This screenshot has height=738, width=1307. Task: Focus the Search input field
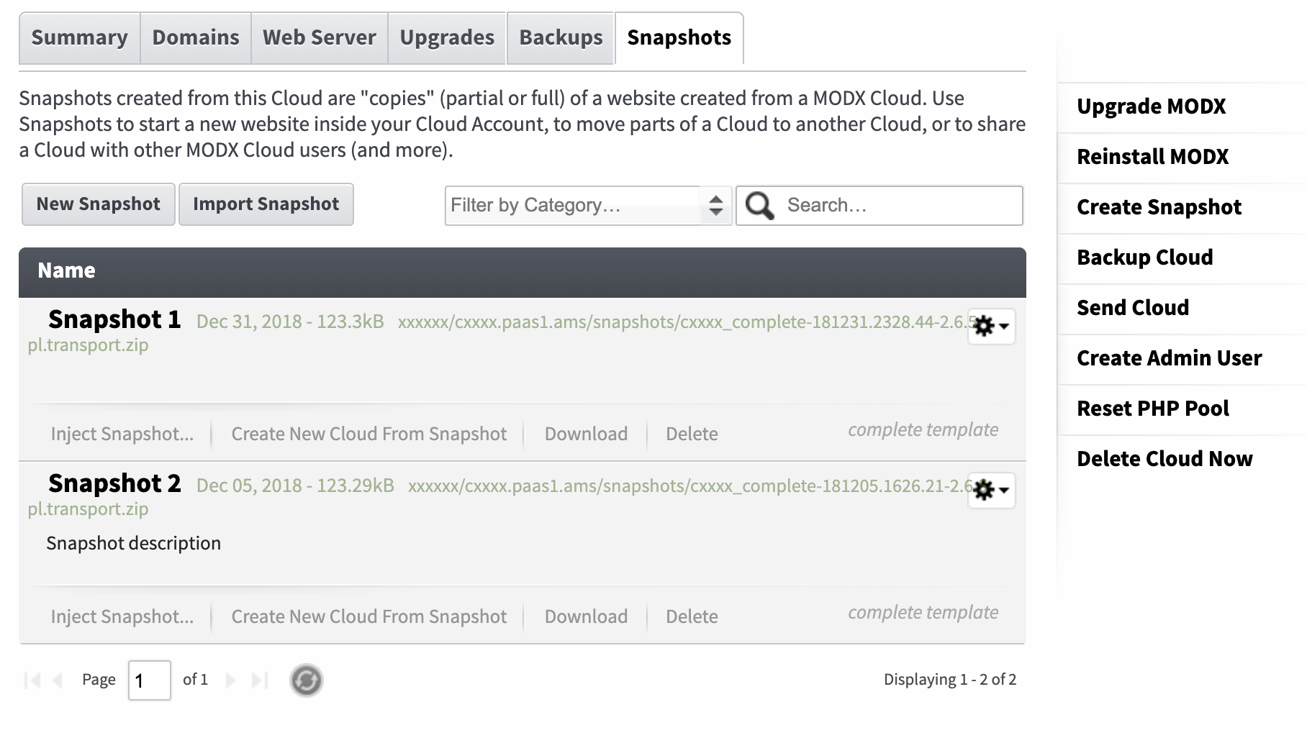(x=879, y=206)
